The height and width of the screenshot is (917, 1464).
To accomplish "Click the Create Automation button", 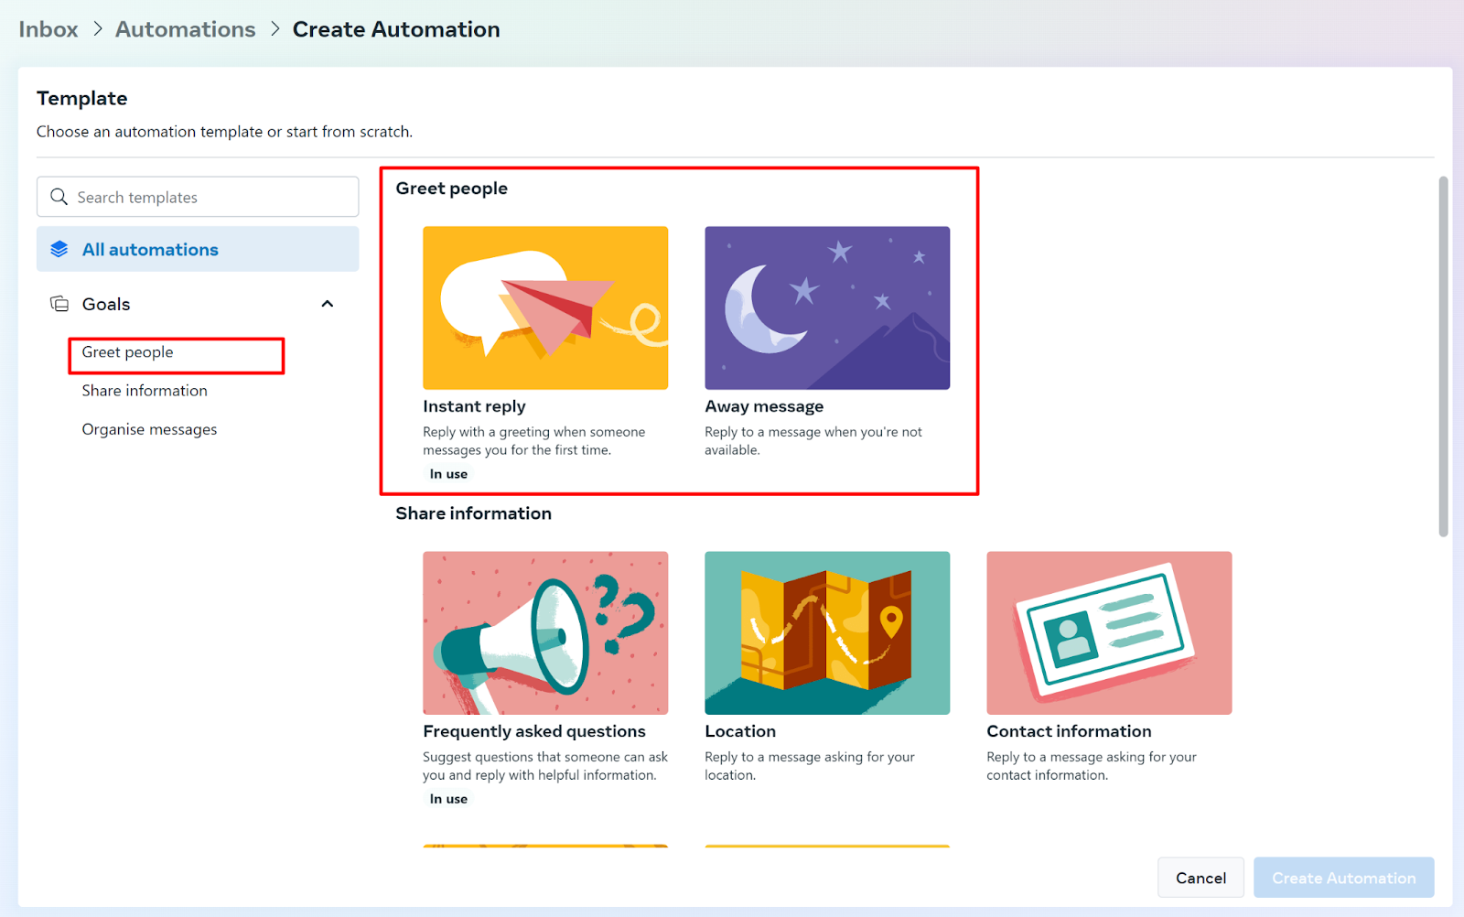I will click(1343, 878).
